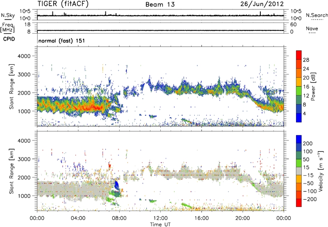328x227 pixels.
Task: Click the dotted line sample under Nave
Action: [312, 33]
